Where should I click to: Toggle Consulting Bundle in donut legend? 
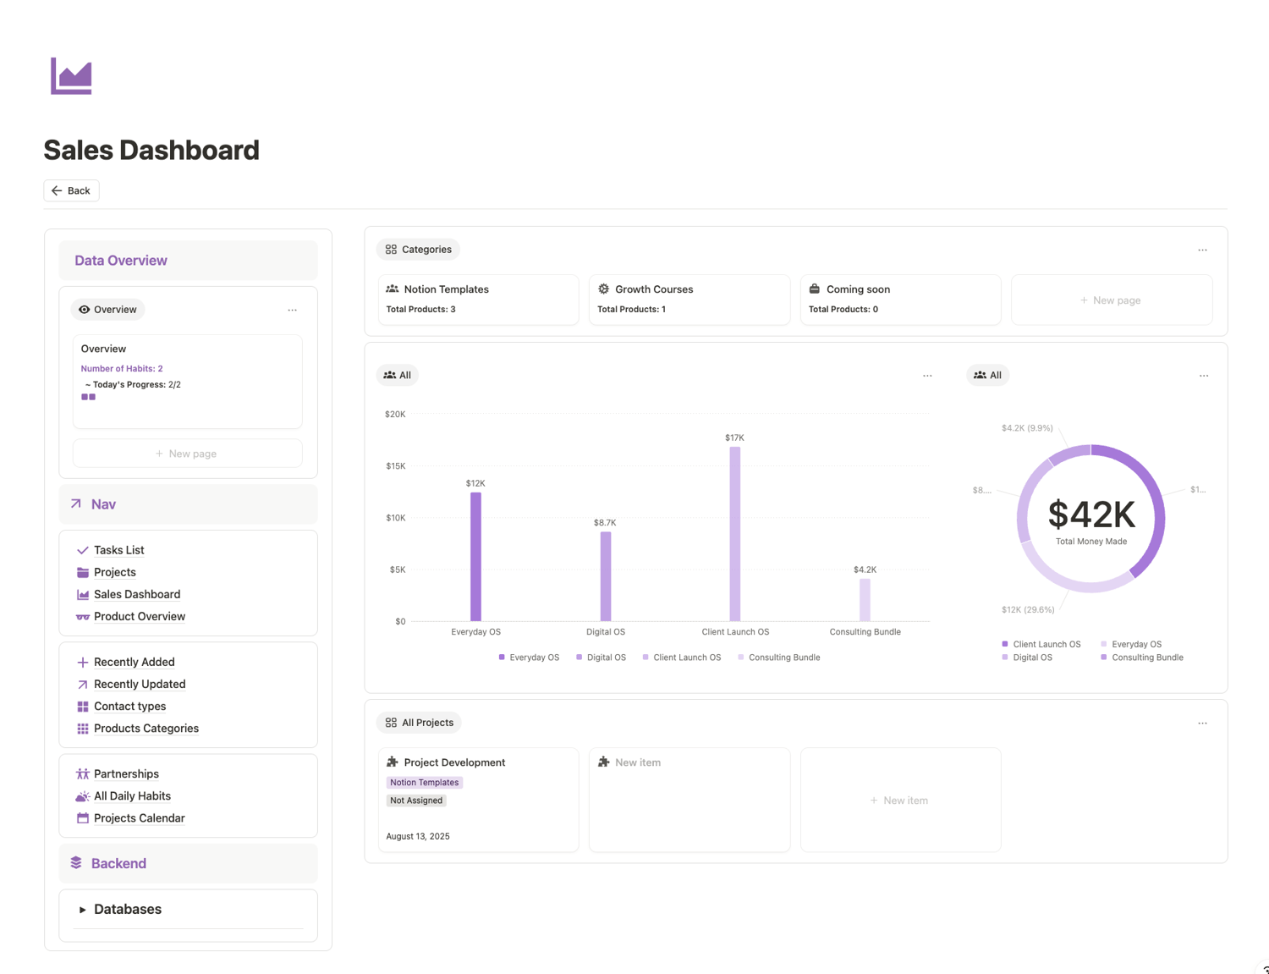click(x=1142, y=658)
